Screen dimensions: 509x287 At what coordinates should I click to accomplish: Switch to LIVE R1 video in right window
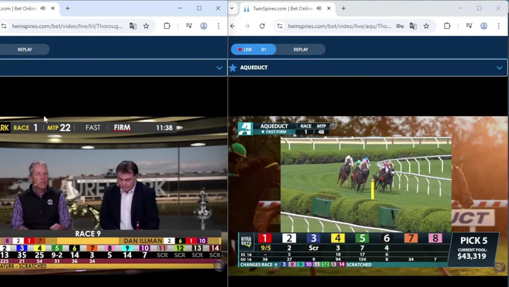click(253, 49)
